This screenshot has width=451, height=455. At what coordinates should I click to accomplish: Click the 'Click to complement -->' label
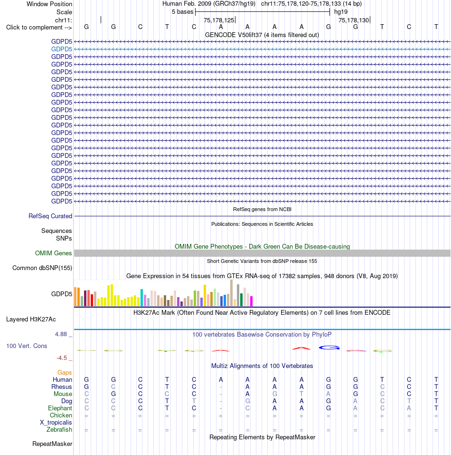[39, 27]
